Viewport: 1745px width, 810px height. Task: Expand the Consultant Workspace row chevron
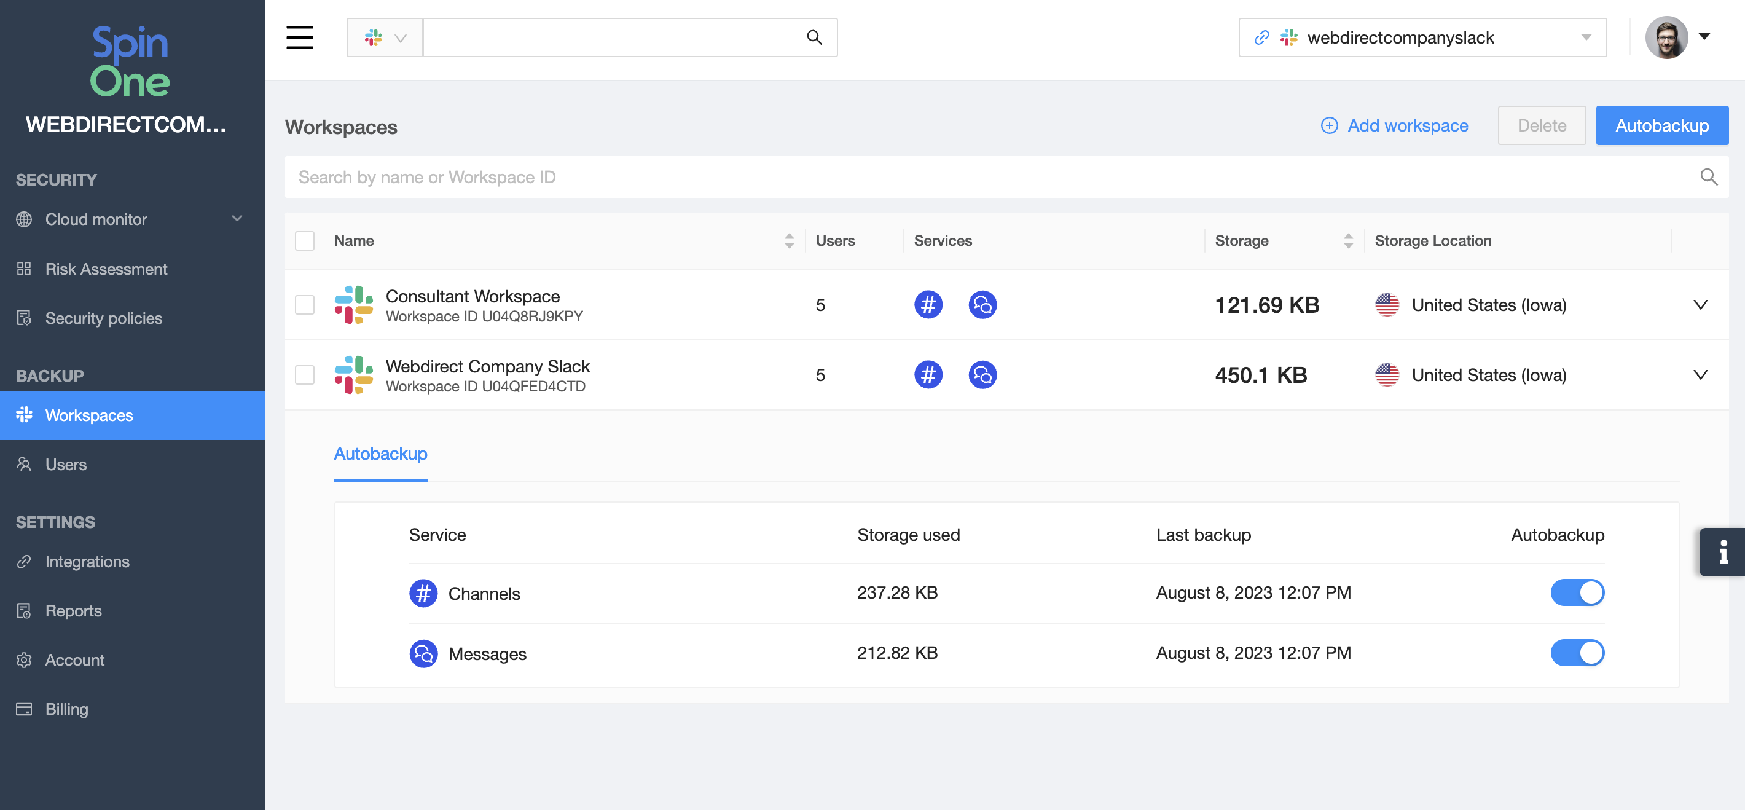click(x=1700, y=304)
